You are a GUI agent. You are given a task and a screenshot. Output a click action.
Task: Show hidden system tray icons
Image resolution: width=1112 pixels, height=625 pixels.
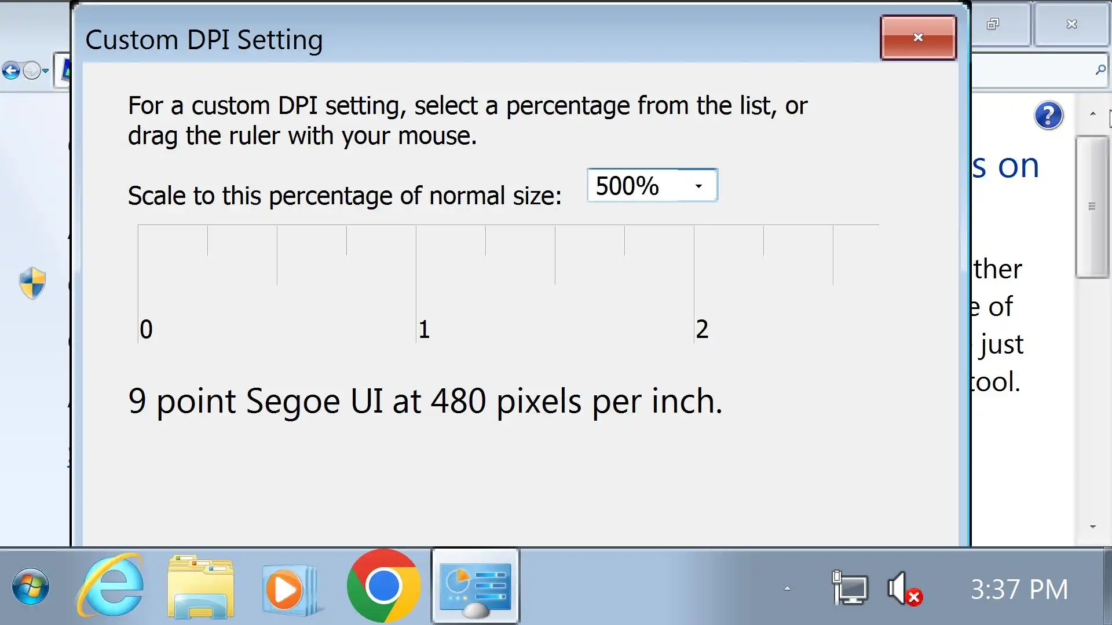point(787,589)
